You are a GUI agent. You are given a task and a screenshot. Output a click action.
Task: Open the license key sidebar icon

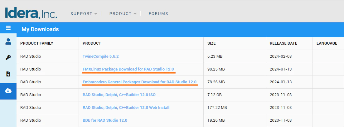[x=8, y=58]
